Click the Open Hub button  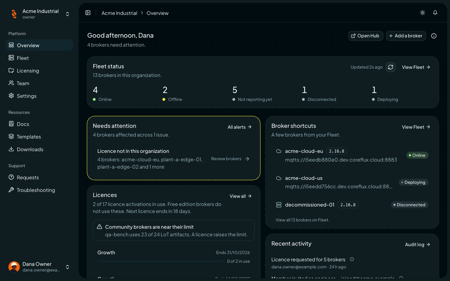[x=366, y=36]
